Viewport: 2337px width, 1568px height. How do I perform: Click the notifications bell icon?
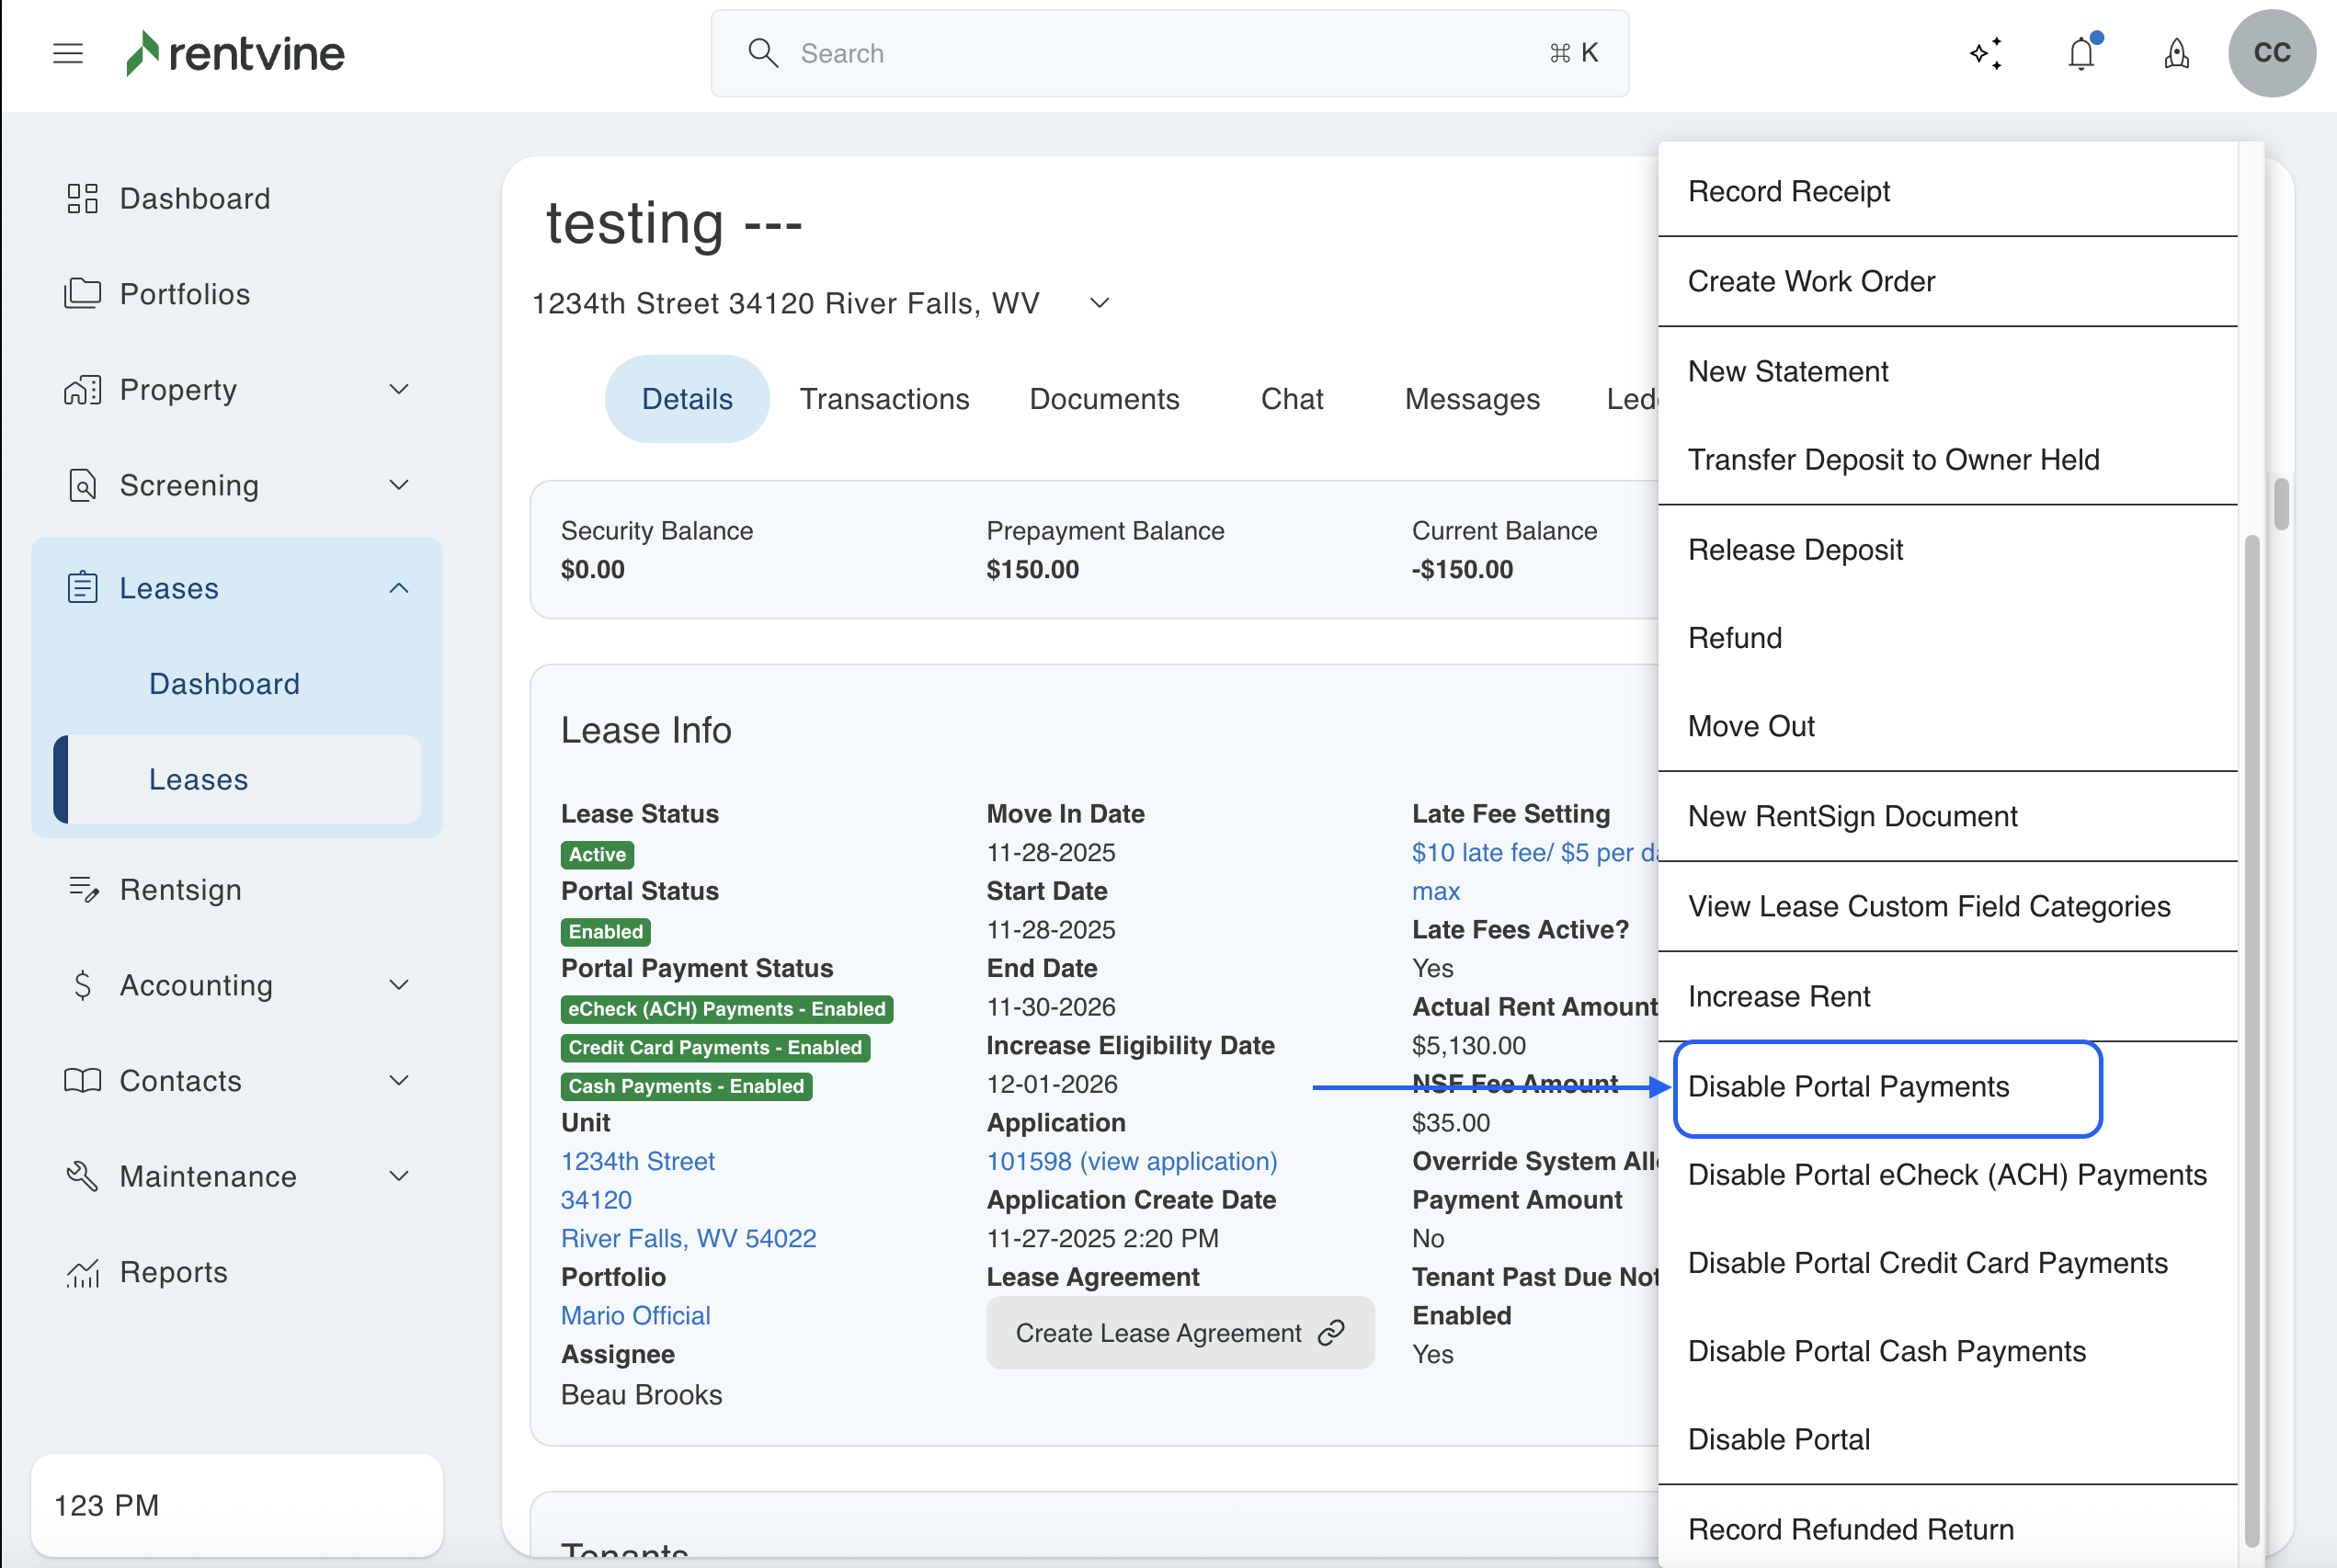tap(2081, 53)
